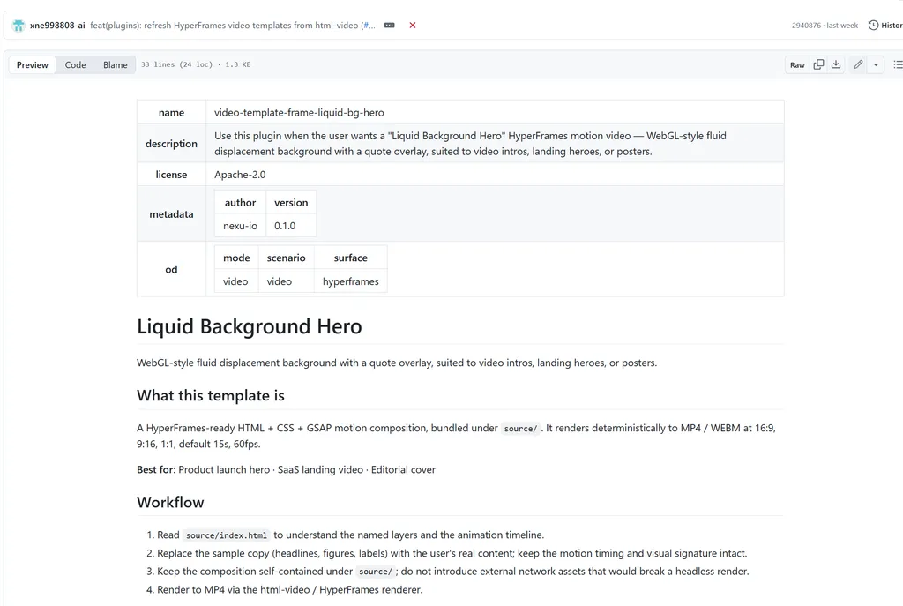Open the commit message refresh HyperFrames video templates
This screenshot has height=606, width=903.
coord(233,26)
